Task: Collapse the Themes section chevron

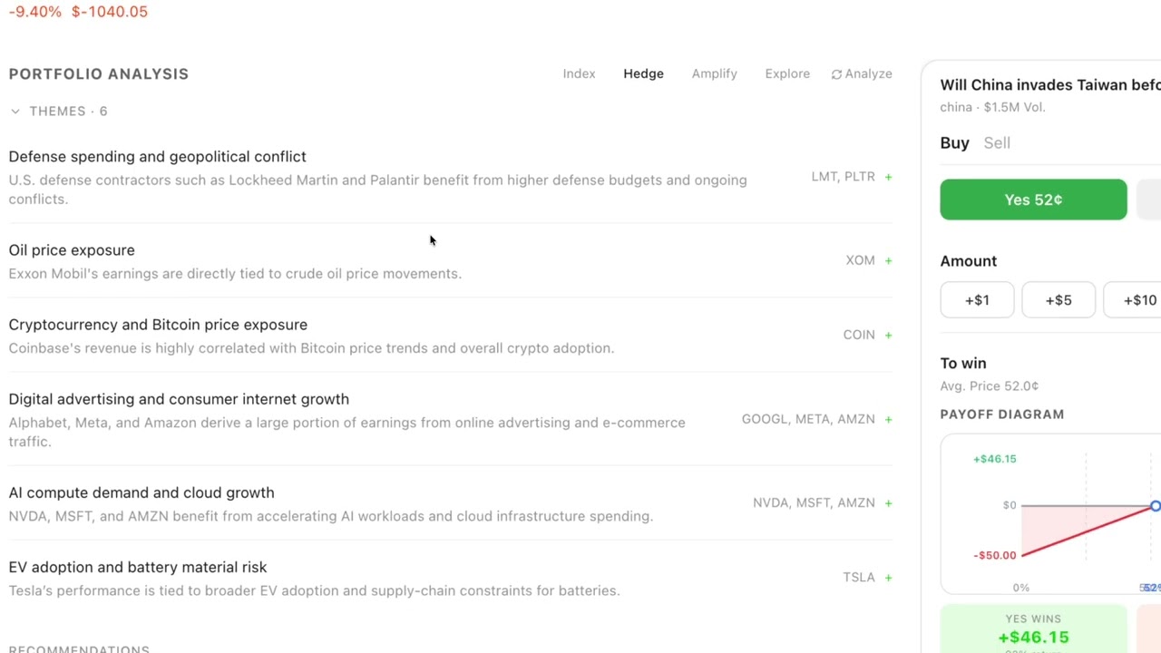Action: coord(15,112)
